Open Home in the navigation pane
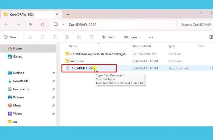The height and width of the screenshot is (140, 213). (28, 48)
